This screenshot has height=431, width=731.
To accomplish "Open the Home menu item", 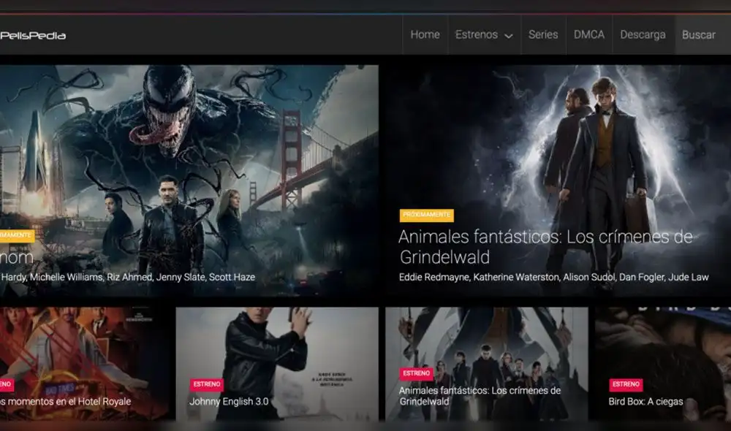I will (x=425, y=34).
